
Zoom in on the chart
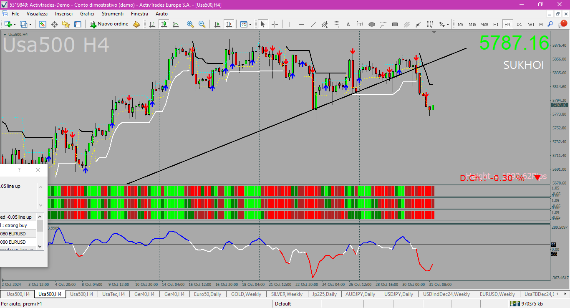pyautogui.click(x=190, y=24)
